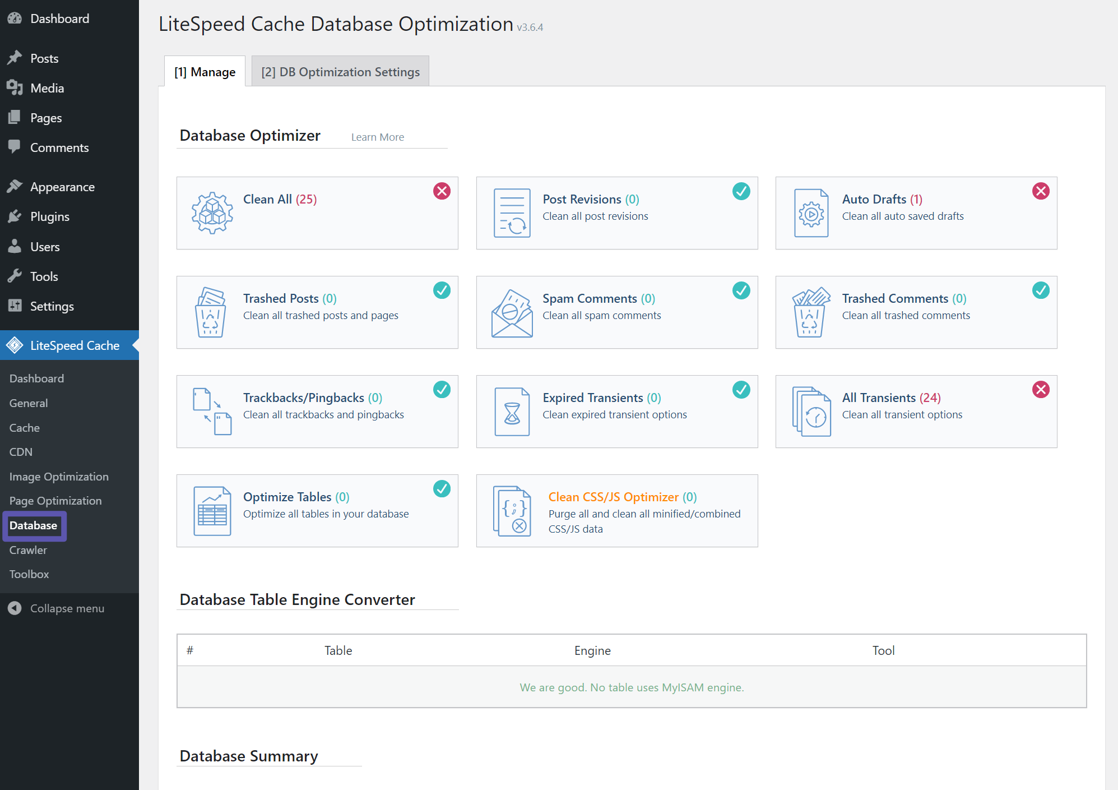Open LiteSpeed Cache Dashboard submenu item
This screenshot has height=790, width=1118.
pyautogui.click(x=36, y=378)
